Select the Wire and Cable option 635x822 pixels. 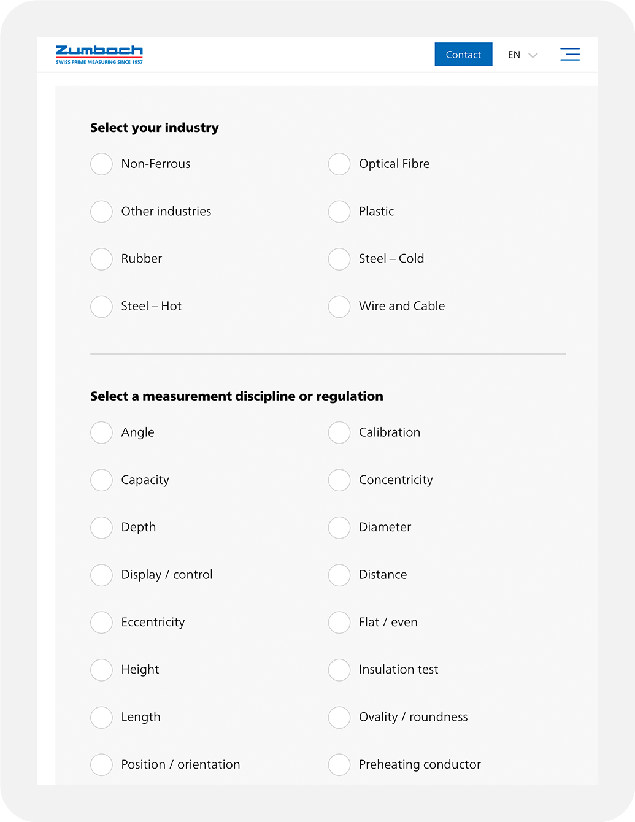pos(339,307)
